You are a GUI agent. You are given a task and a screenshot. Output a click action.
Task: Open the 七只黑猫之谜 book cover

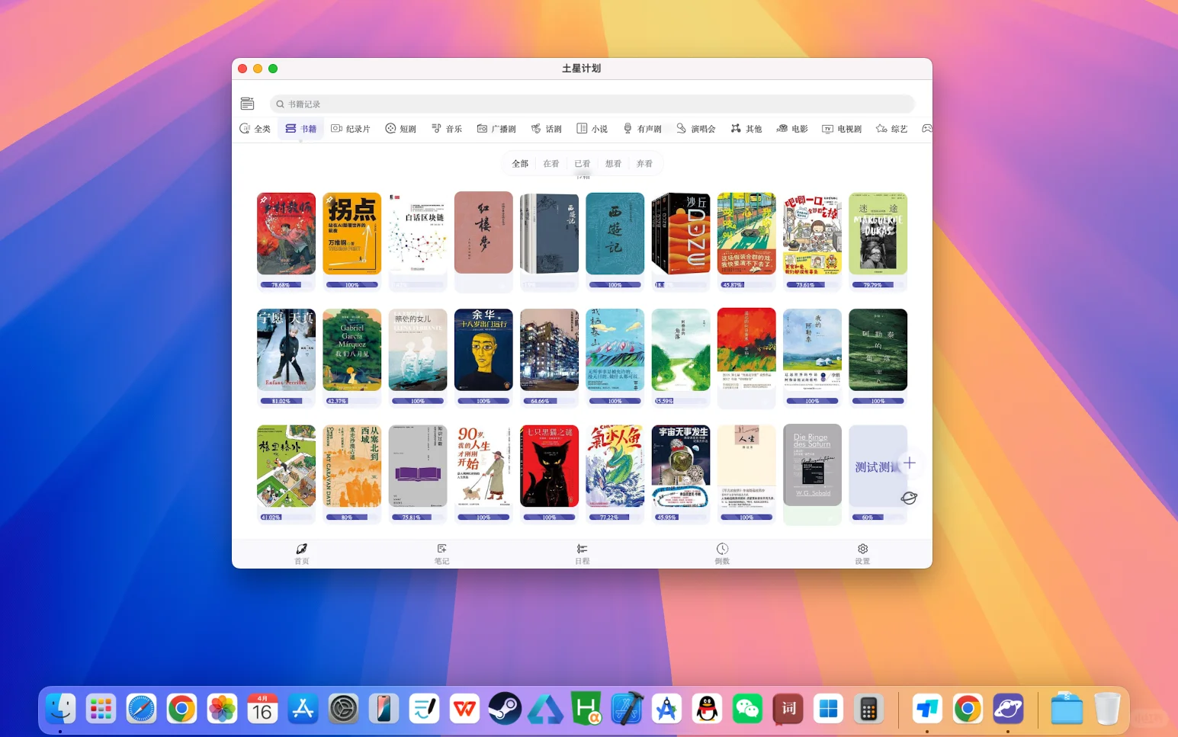549,466
